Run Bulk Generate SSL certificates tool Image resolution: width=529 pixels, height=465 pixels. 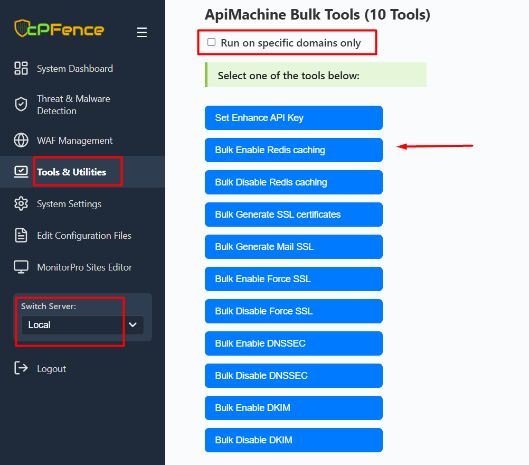[294, 215]
